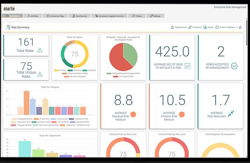Open the Dashboard tab
The height and width of the screenshot is (163, 250).
pyautogui.click(x=12, y=16)
